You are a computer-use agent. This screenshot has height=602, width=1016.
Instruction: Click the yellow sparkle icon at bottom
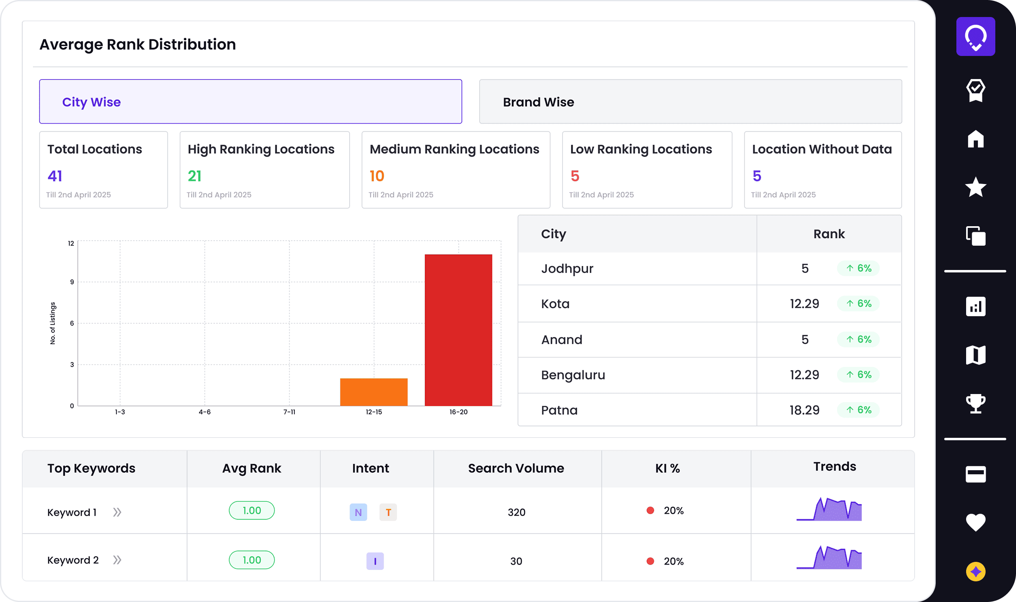coord(975,572)
